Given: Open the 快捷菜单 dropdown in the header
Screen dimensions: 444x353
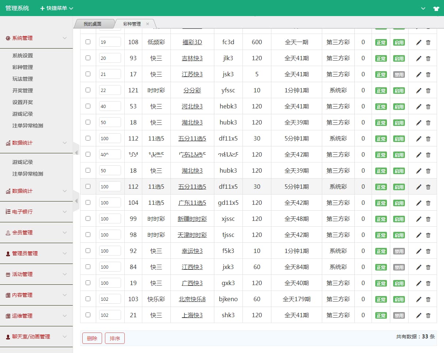Looking at the screenshot, I should coord(57,8).
